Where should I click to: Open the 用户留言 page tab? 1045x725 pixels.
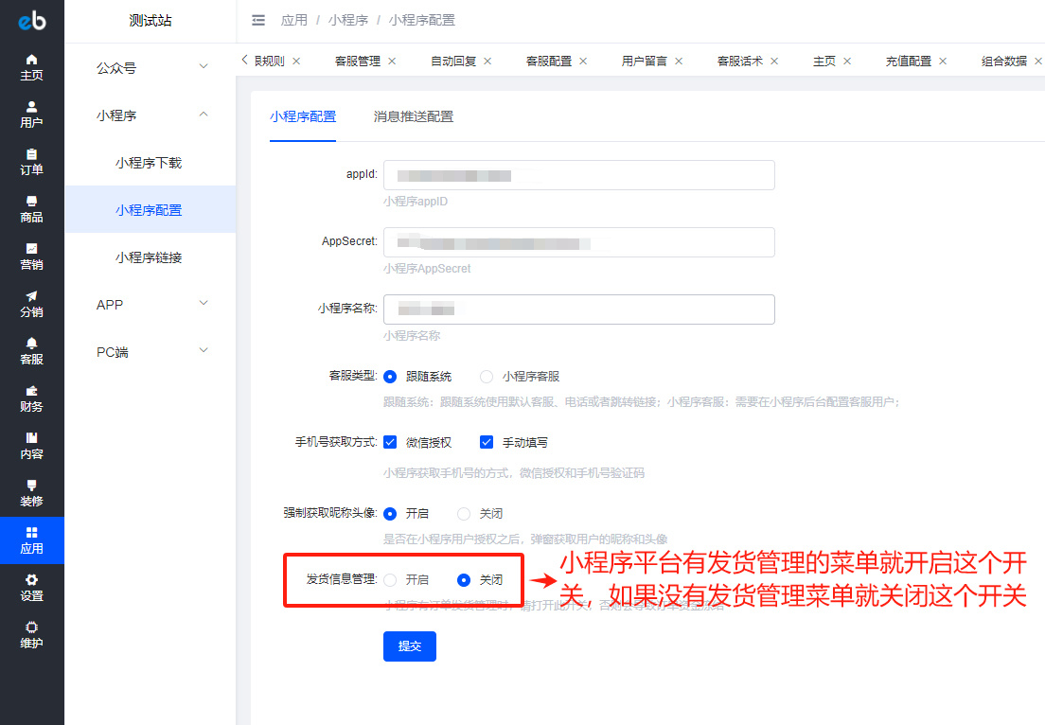coord(644,61)
